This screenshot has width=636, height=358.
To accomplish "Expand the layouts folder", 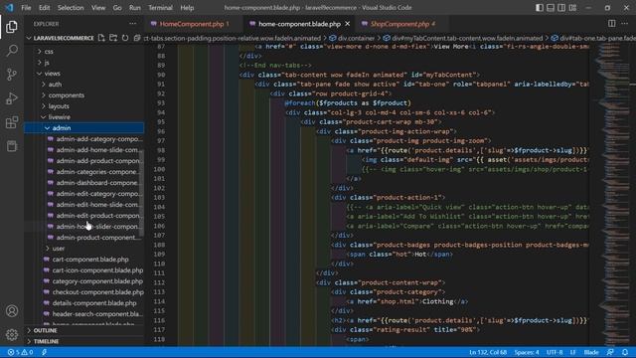I will tap(83, 106).
